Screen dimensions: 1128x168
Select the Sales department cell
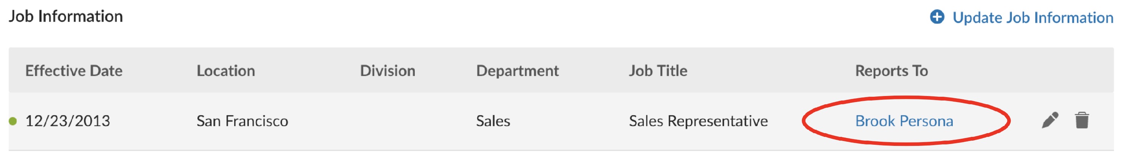pos(493,121)
